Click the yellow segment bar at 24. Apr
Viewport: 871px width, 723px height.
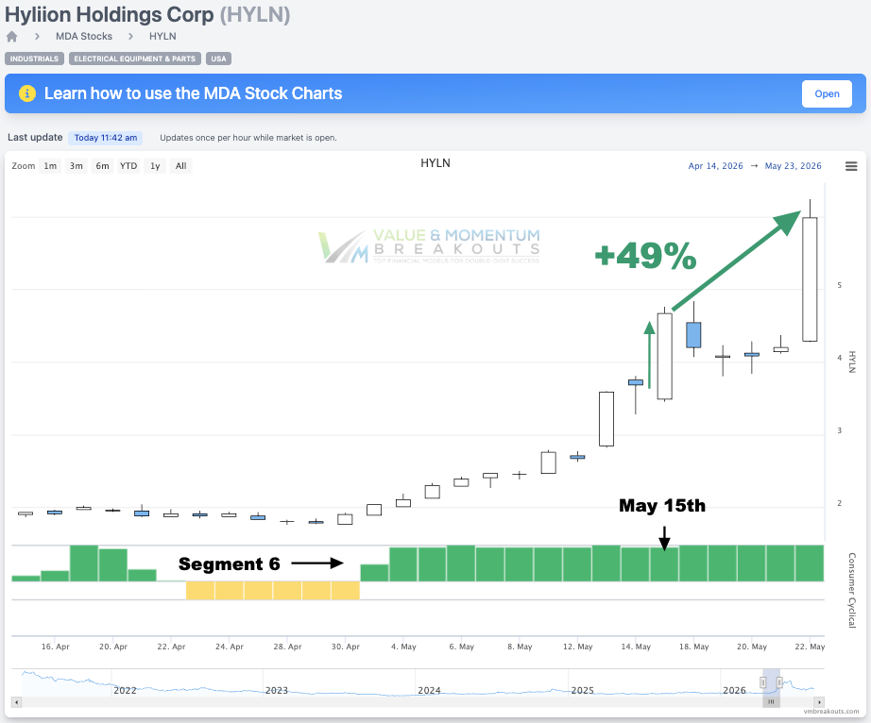click(x=229, y=590)
